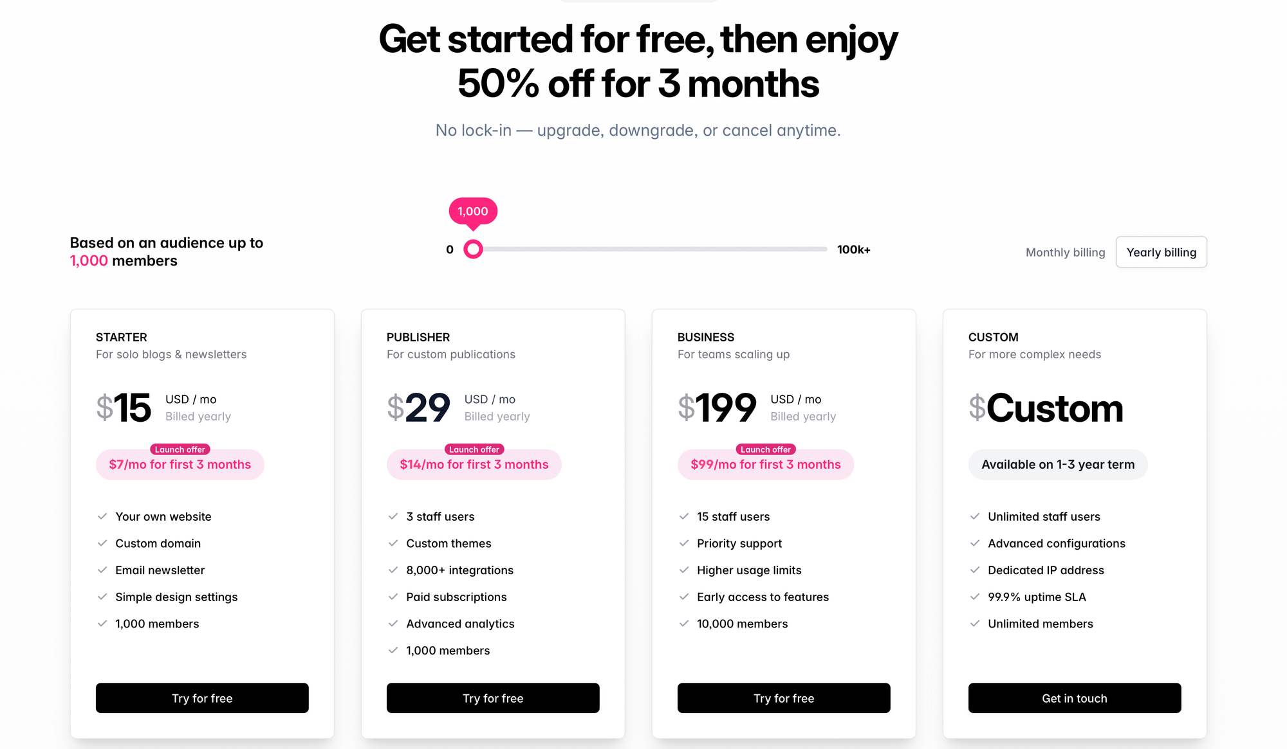Click the checkmark beside Priority support
The height and width of the screenshot is (749, 1287).
coord(683,543)
